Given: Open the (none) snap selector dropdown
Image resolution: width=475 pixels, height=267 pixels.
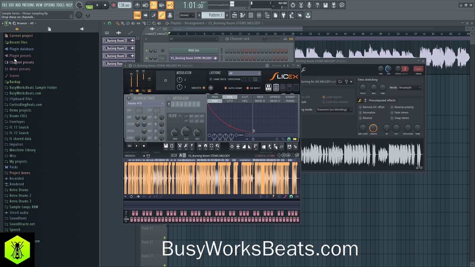Looking at the screenshot, I should click(188, 15).
